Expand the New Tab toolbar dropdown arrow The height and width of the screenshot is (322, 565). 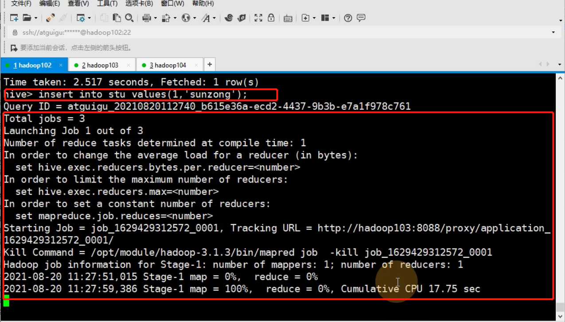tap(314, 18)
